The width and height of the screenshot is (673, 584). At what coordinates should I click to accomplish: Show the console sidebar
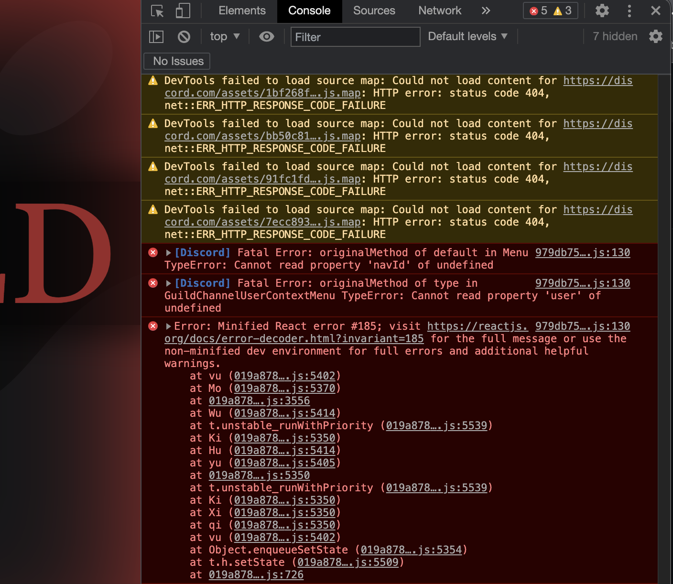point(156,37)
